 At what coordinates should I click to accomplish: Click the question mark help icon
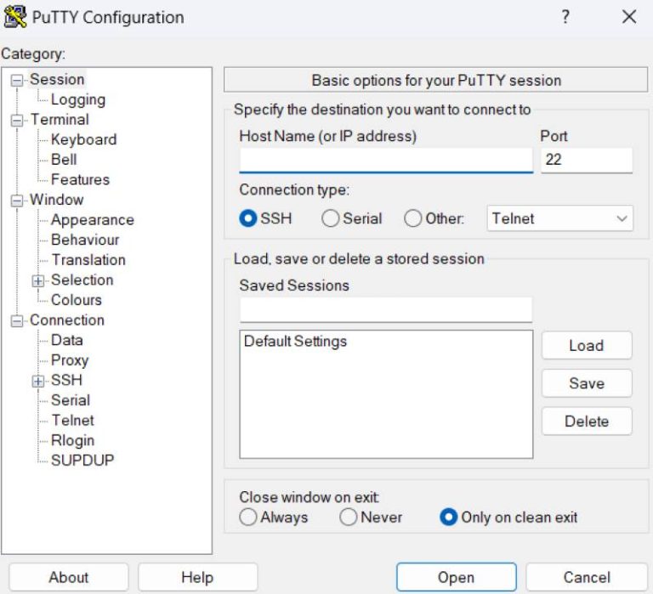[x=565, y=17]
